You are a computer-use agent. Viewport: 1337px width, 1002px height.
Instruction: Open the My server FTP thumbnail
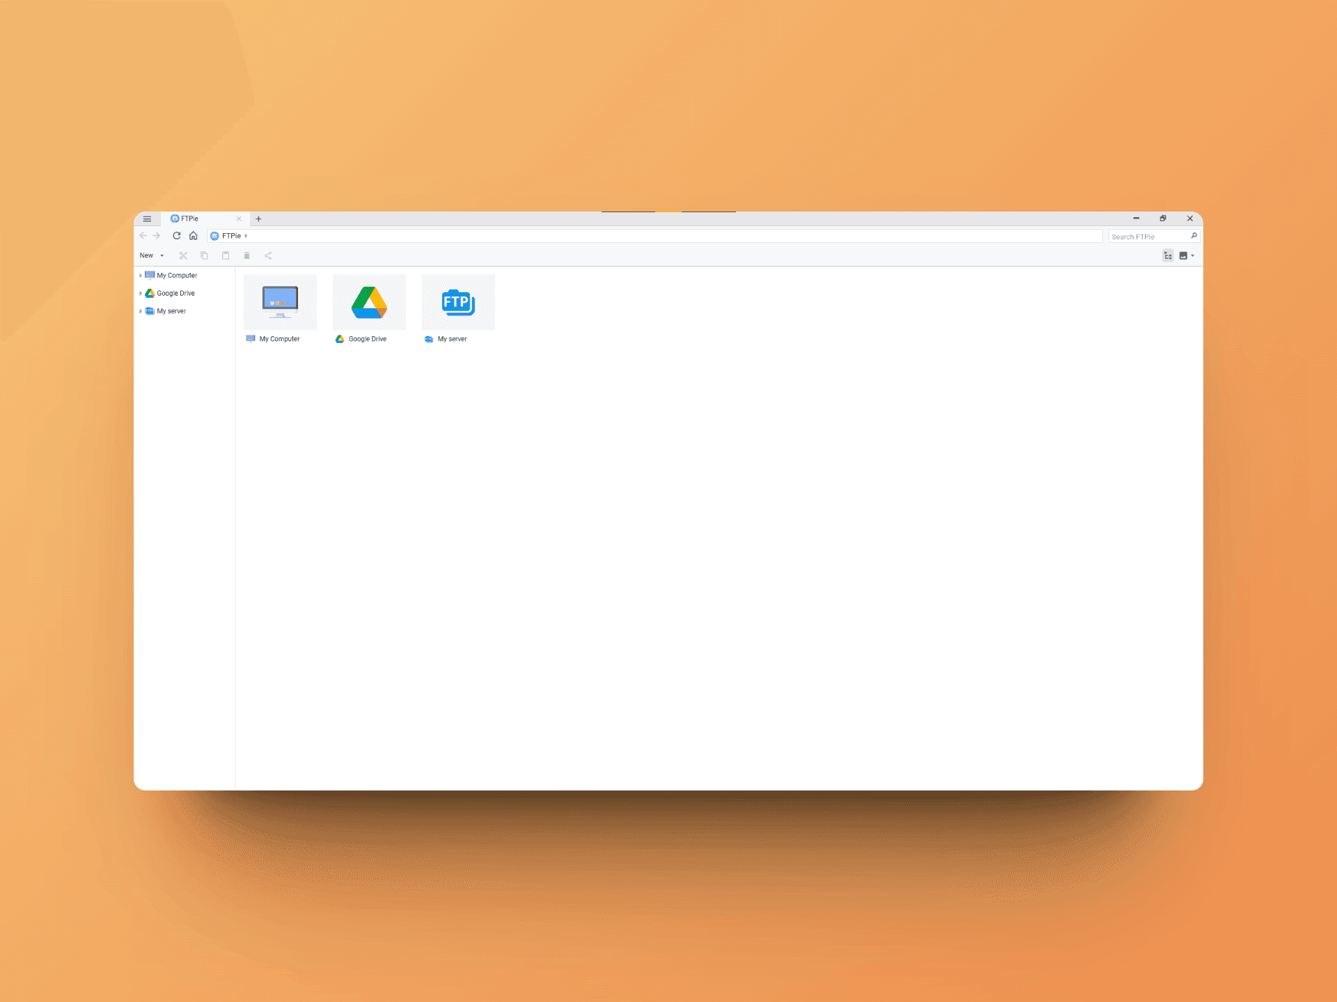(458, 302)
